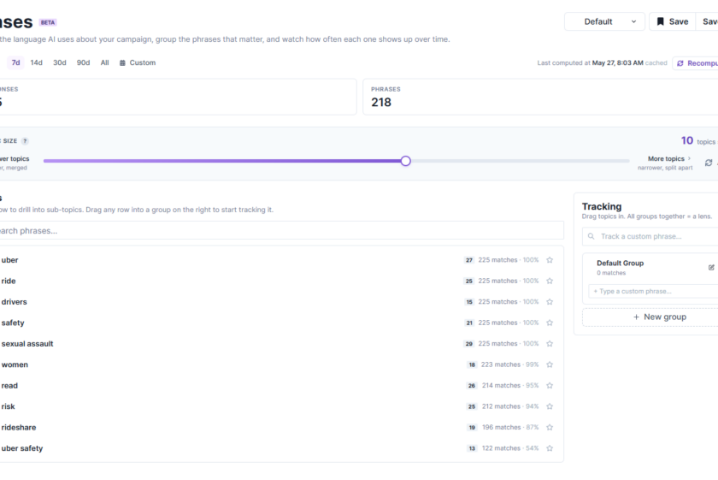718x480 pixels.
Task: Click sub-topic count badge 27 on uber
Action: point(469,260)
